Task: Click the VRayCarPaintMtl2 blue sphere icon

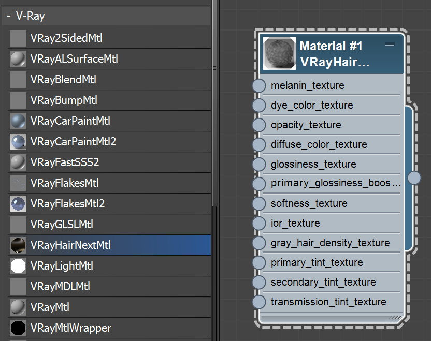Action: click(x=18, y=141)
